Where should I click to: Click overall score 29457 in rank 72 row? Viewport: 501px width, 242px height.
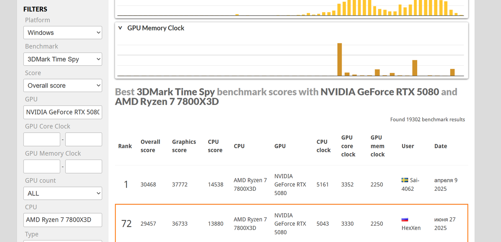(148, 224)
